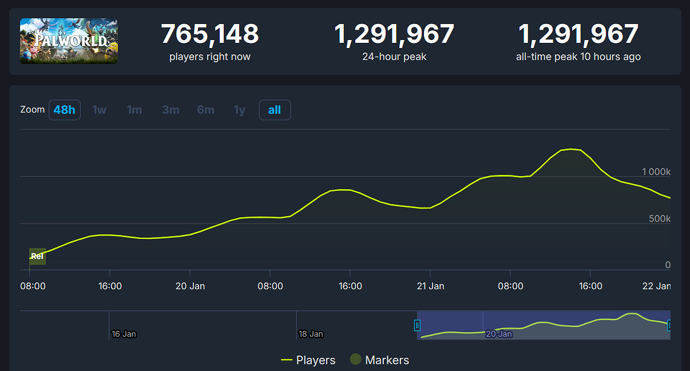Click the Palworld game thumbnail image
The image size is (690, 371).
tap(69, 41)
